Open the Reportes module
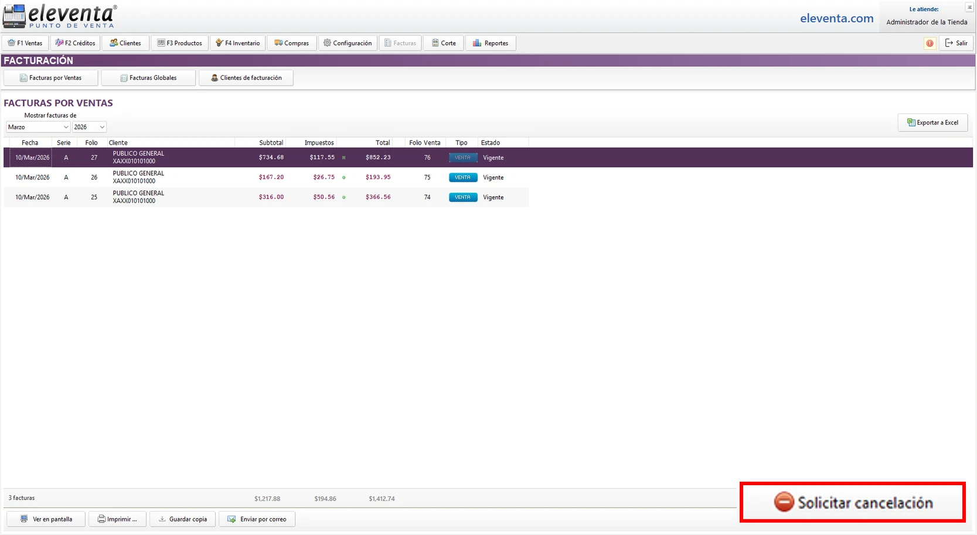This screenshot has height=535, width=977. coord(491,43)
